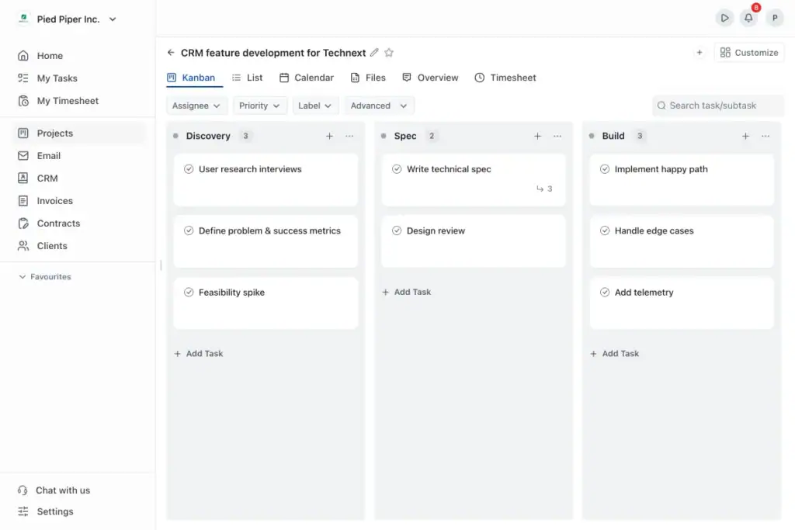This screenshot has height=530, width=795.
Task: Mark Handle edge cases complete
Action: pyautogui.click(x=604, y=230)
